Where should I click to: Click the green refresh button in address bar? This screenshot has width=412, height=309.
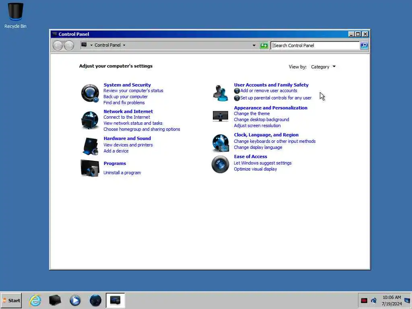pyautogui.click(x=264, y=45)
